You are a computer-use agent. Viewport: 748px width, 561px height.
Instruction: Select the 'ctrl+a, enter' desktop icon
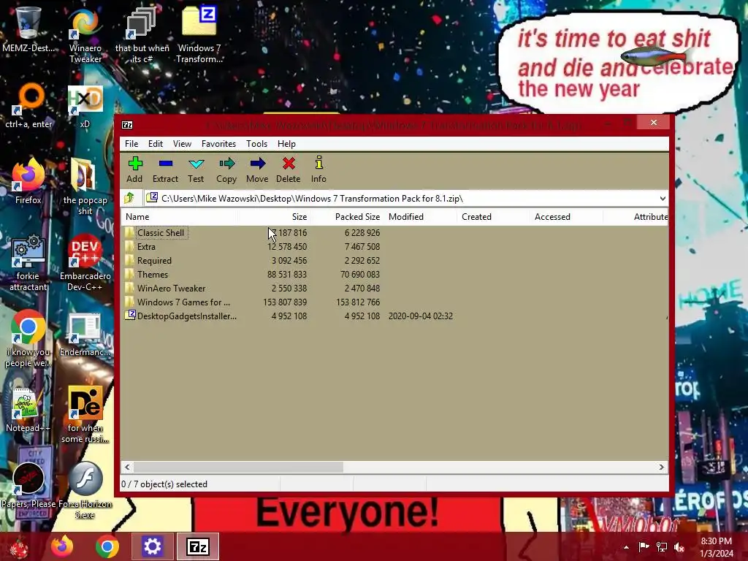pos(28,106)
